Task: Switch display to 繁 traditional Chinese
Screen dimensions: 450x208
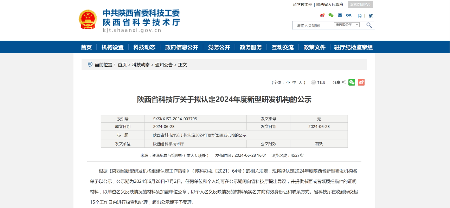Action: 370,15
